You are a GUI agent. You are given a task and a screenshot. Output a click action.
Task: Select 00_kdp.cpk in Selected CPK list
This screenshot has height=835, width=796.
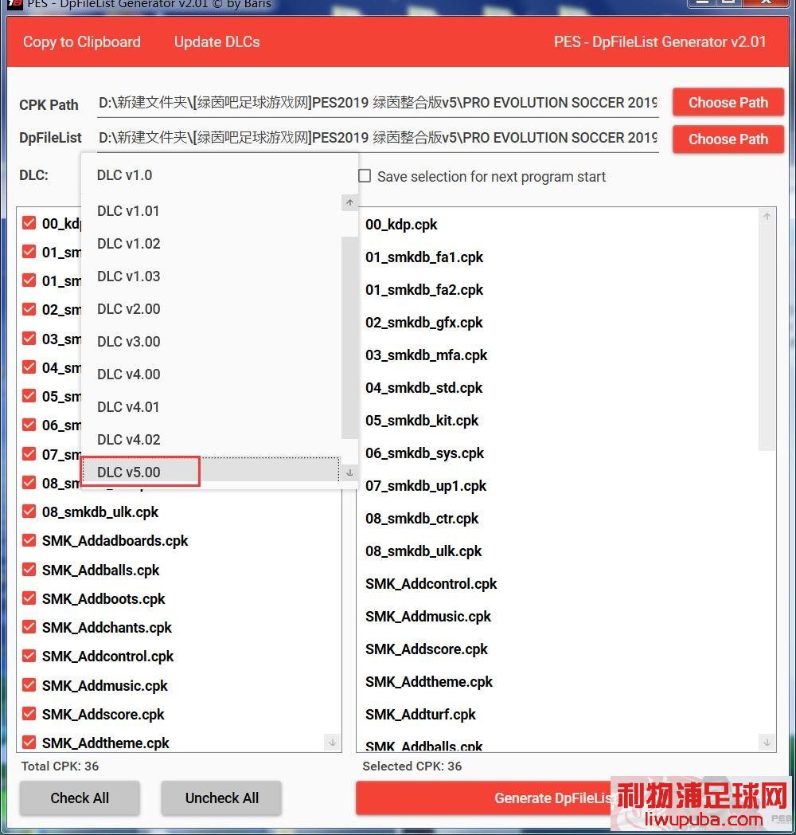tap(401, 224)
